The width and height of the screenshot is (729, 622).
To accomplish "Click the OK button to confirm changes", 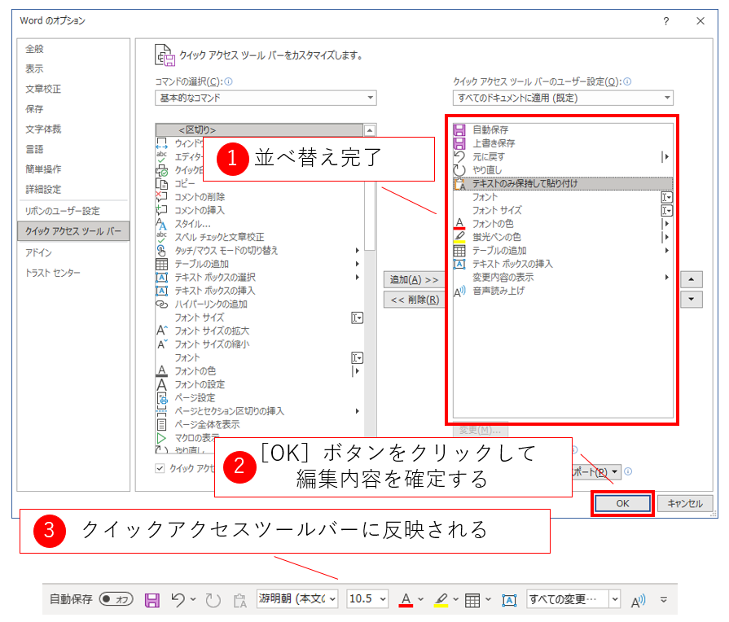I will coord(622,503).
